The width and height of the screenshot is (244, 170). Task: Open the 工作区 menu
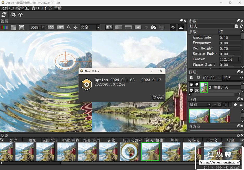[x=46, y=8]
